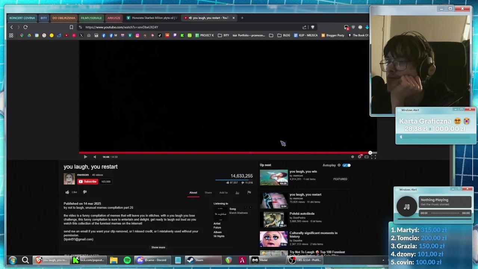
Task: Open the kick.com/popout taskbar window
Action: [x=89, y=260]
